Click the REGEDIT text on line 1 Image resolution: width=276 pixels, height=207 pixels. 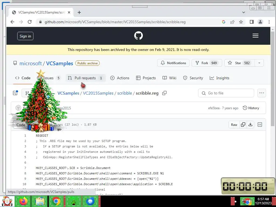(42, 136)
